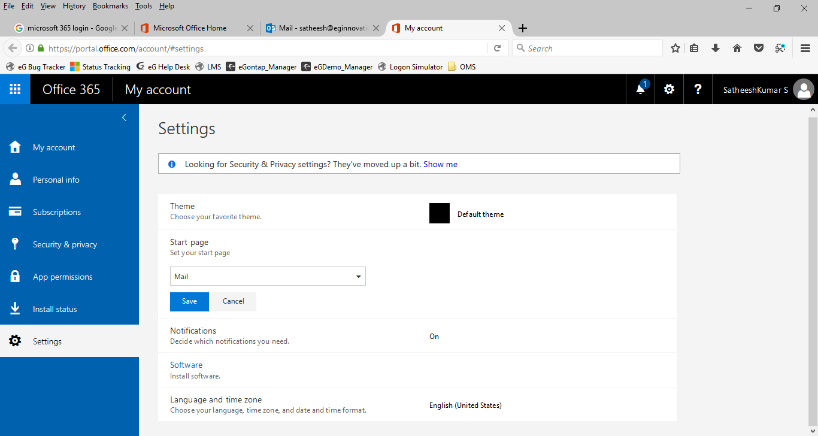The image size is (818, 436).
Task: Open the eGDemo_Manager bookmark
Action: point(338,67)
